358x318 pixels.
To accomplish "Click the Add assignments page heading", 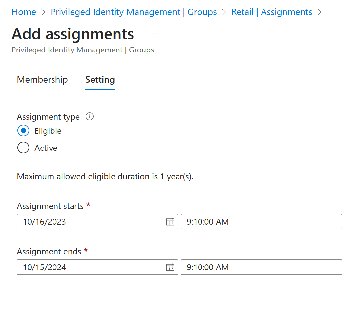I will 73,34.
